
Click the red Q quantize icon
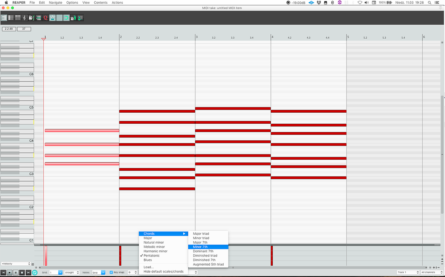[x=45, y=18]
